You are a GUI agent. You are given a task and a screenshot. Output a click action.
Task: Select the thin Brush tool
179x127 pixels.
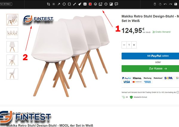[75, 4]
